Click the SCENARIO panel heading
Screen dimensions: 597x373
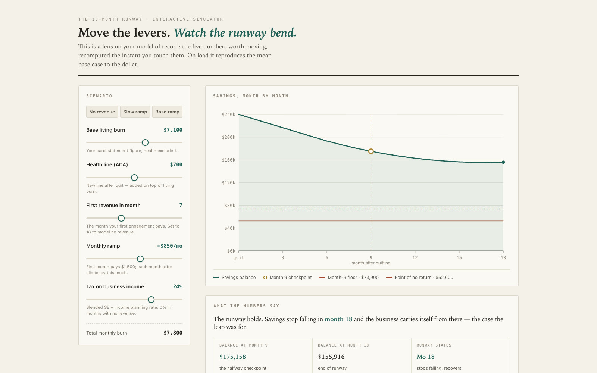coord(99,96)
